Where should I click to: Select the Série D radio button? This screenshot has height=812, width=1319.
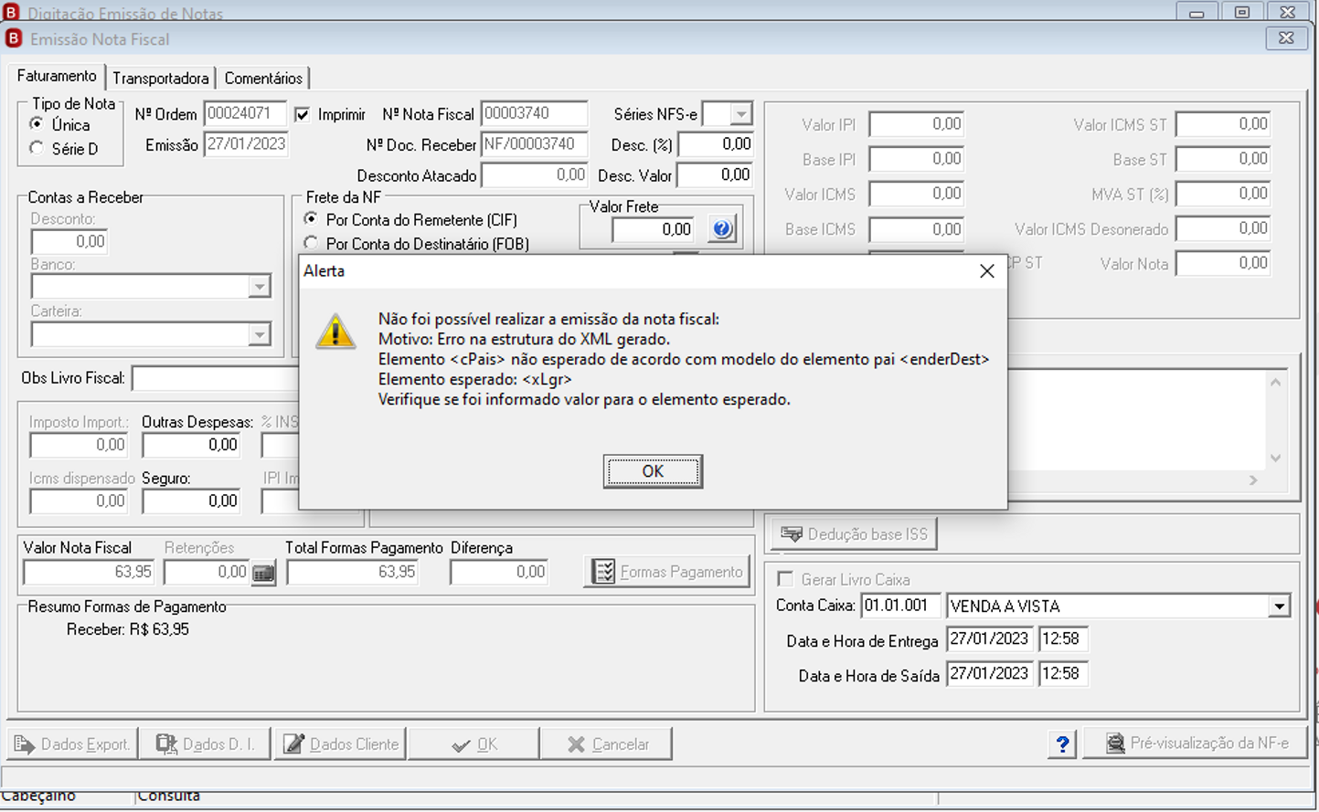click(x=37, y=147)
